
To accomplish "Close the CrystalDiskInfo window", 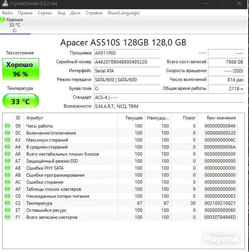I will point(239,3).
